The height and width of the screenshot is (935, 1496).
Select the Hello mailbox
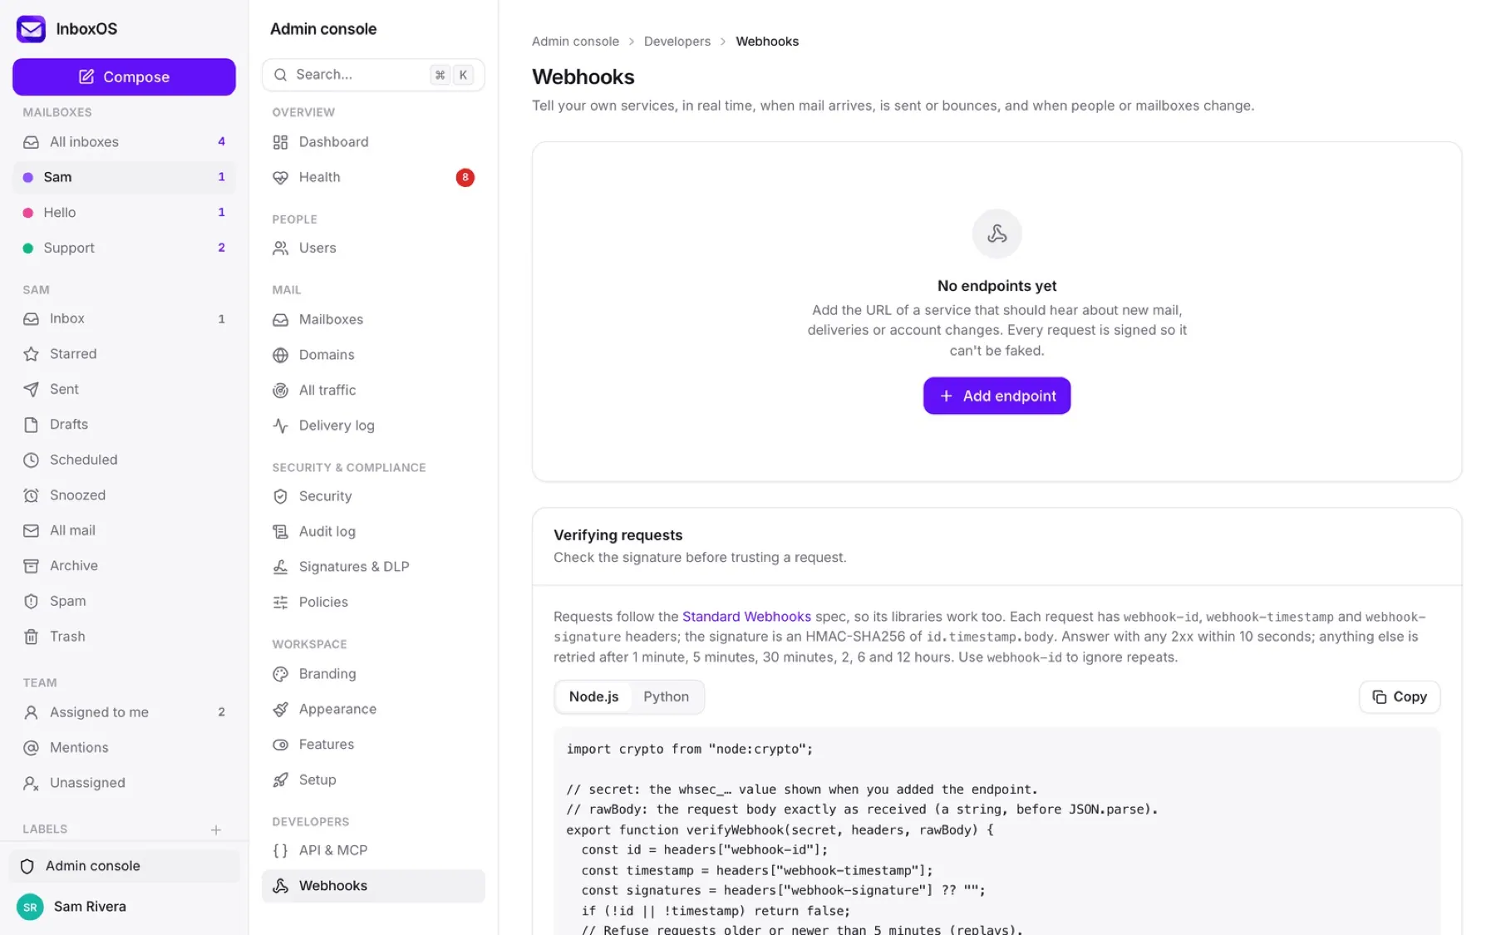click(x=124, y=213)
